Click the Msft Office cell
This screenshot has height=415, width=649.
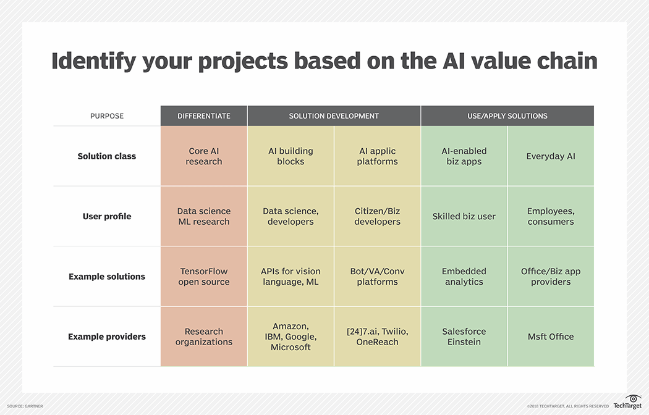pos(551,337)
